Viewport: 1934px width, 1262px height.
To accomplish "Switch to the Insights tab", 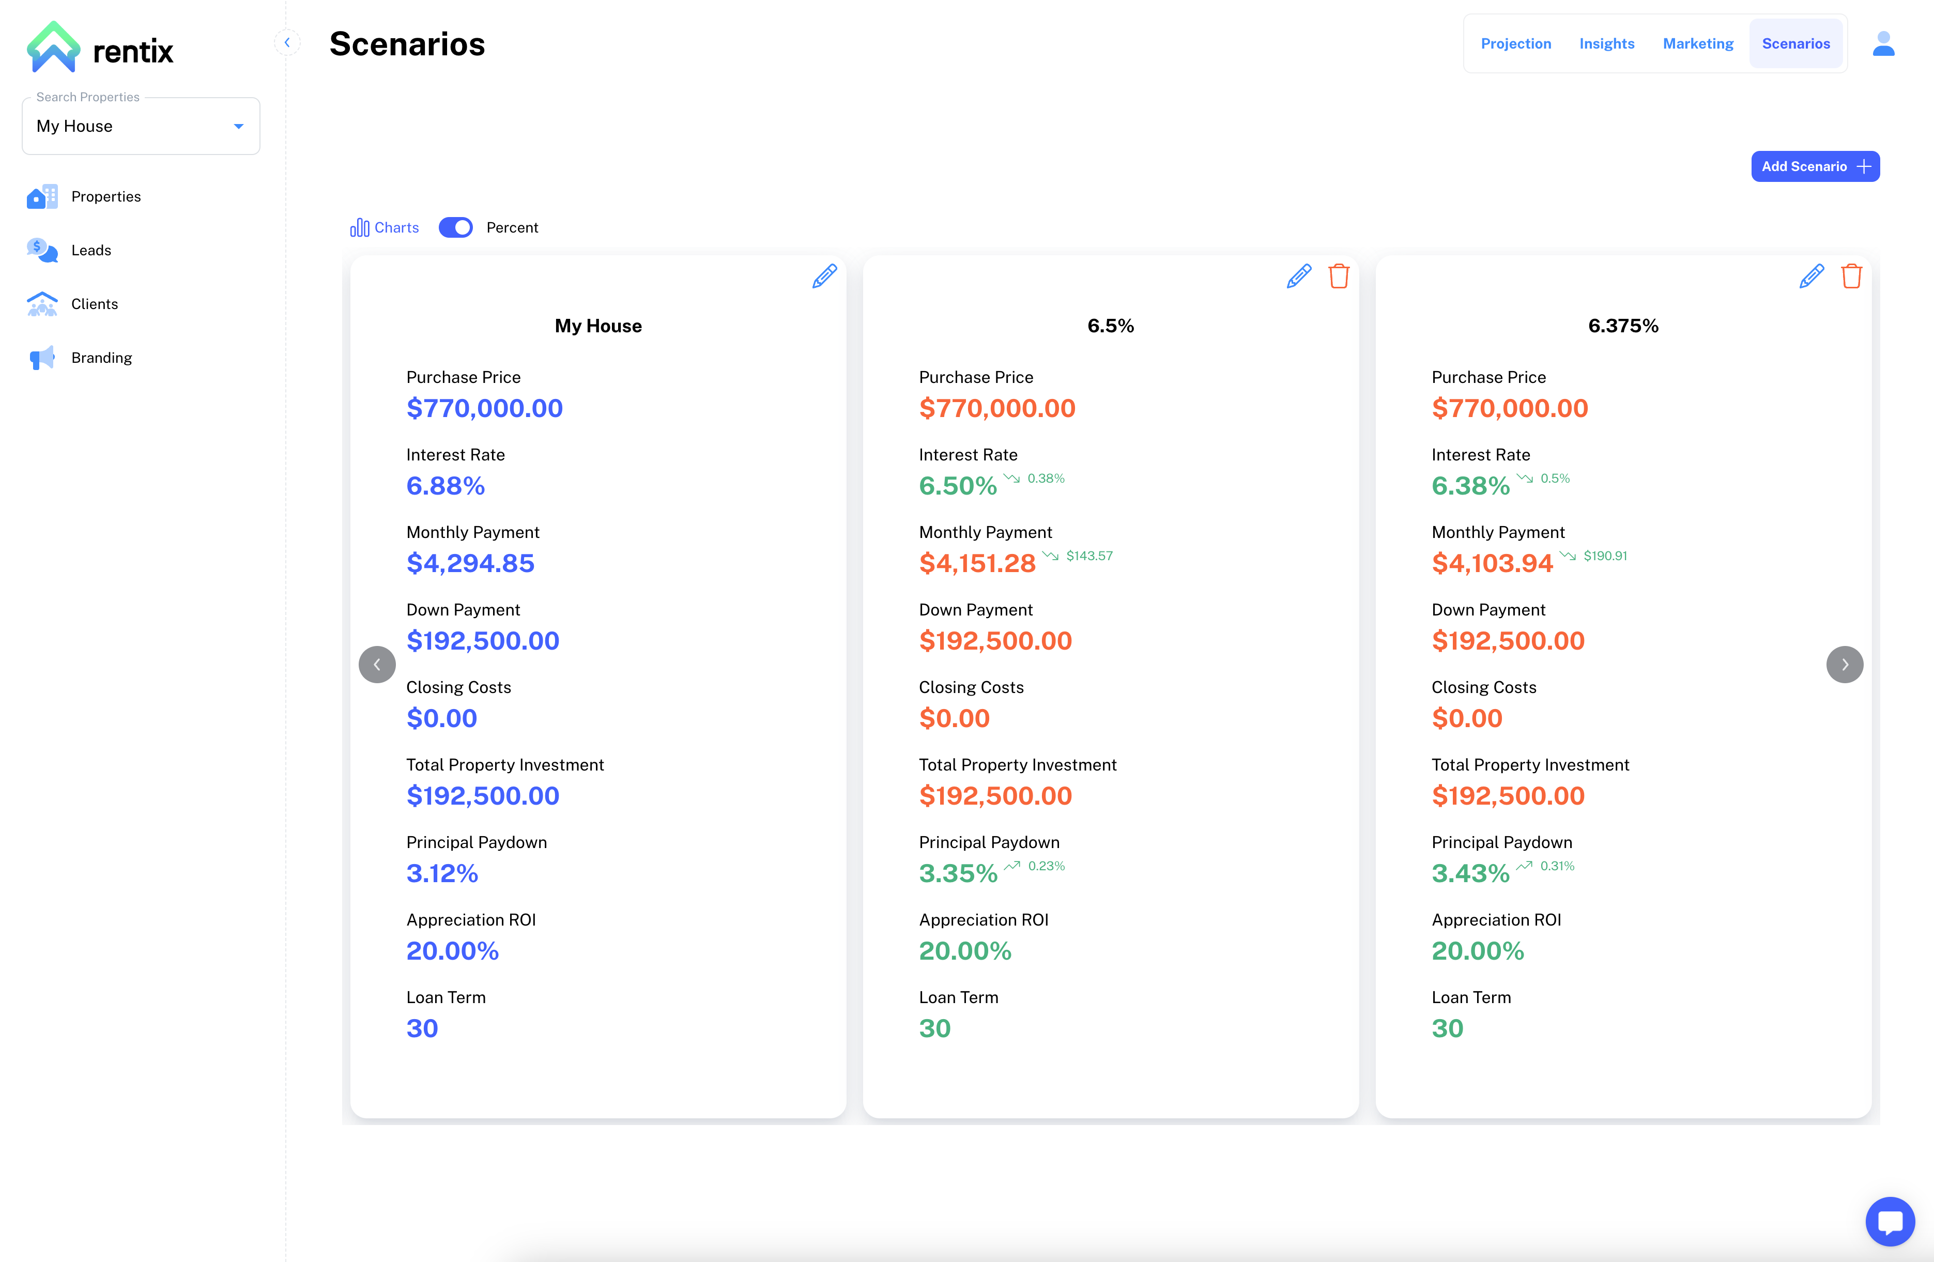I will (x=1606, y=44).
